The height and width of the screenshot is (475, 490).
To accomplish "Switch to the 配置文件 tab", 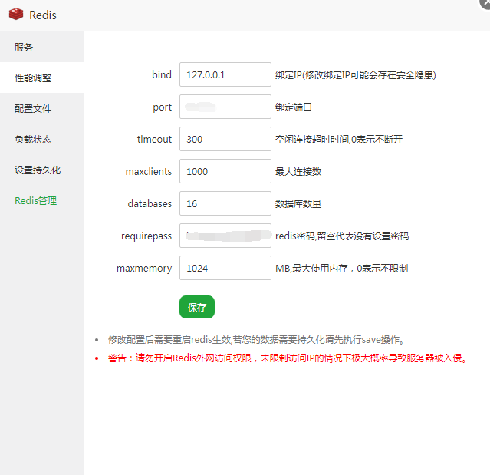I will [33, 108].
